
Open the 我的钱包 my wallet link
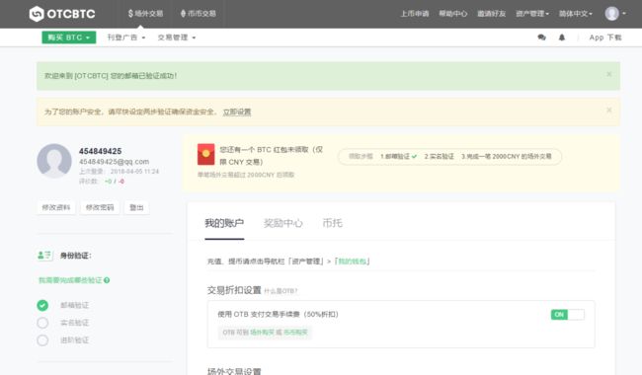[x=353, y=262]
